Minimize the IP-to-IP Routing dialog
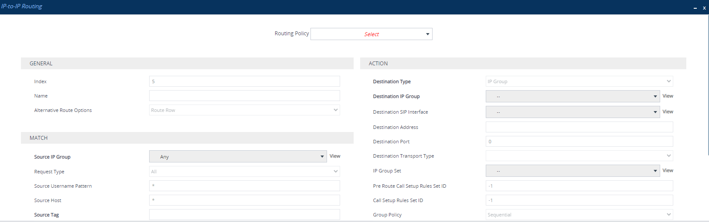Image resolution: width=709 pixels, height=223 pixels. tap(695, 8)
